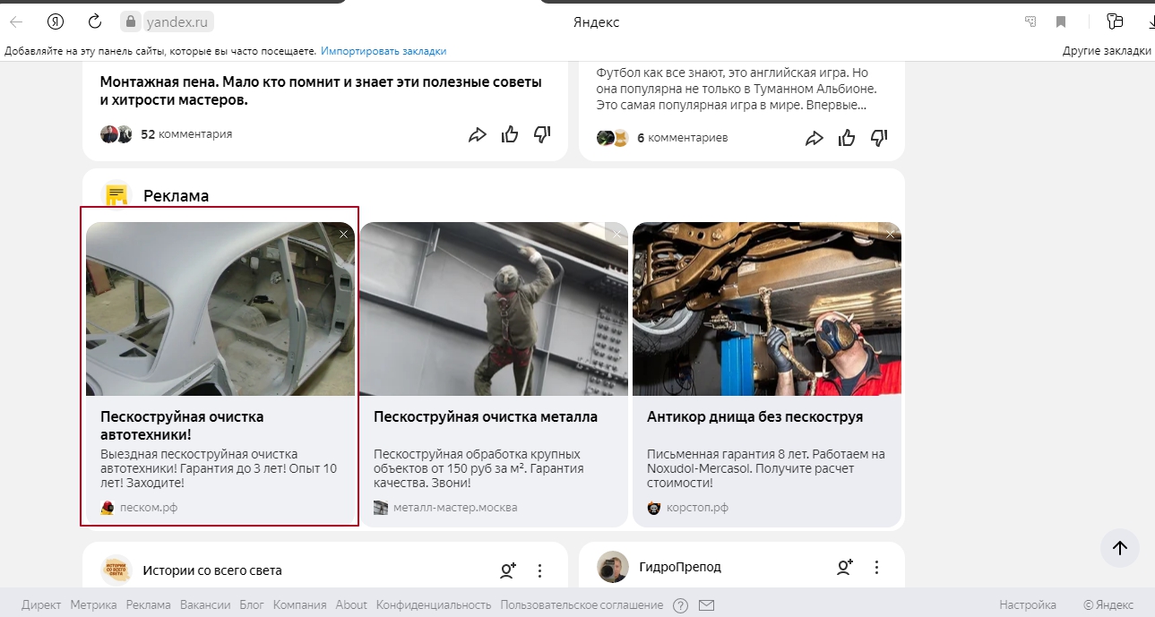Open Истории со всего света channel avatar
Screen dimensions: 1155x617
click(116, 570)
